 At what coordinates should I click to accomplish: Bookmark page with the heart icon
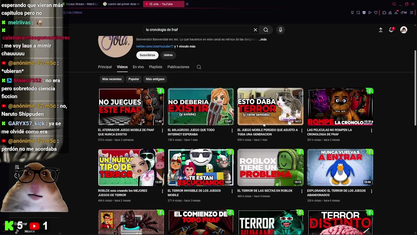[x=376, y=13]
